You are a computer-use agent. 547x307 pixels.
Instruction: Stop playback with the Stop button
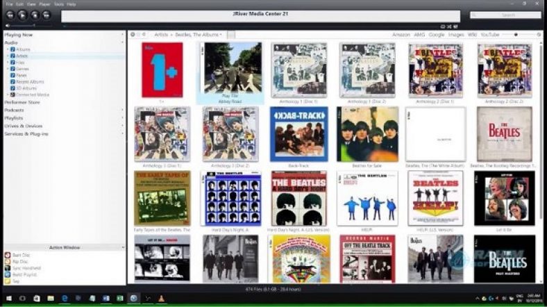[x=35, y=15]
